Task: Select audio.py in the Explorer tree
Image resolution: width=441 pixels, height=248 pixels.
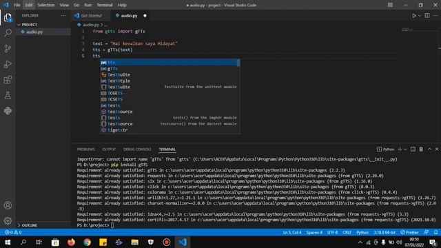Action: [x=43, y=32]
